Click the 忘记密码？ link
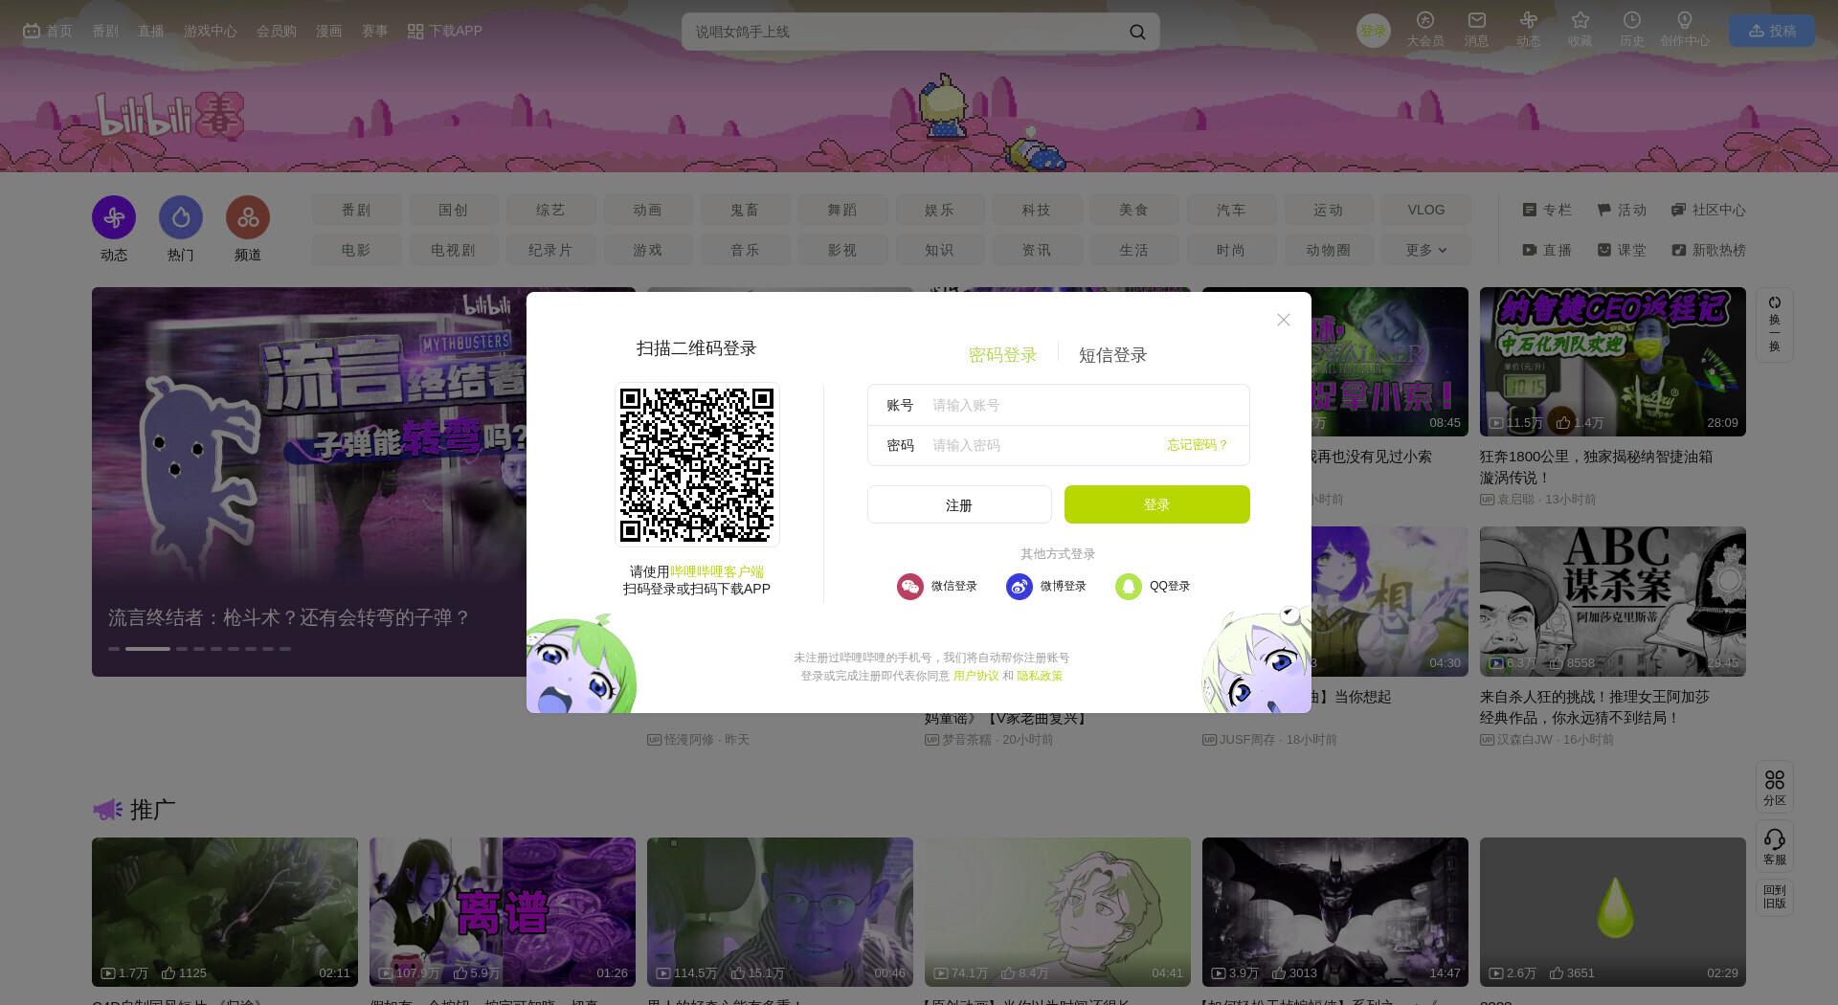 tap(1198, 445)
